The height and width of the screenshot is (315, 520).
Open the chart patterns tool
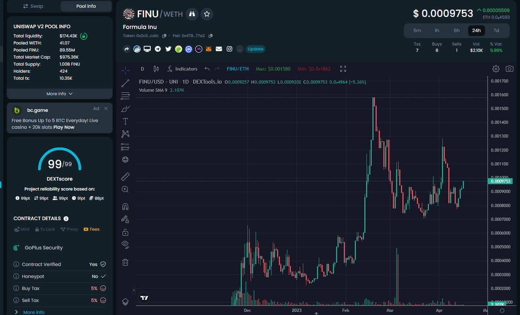[x=125, y=134]
